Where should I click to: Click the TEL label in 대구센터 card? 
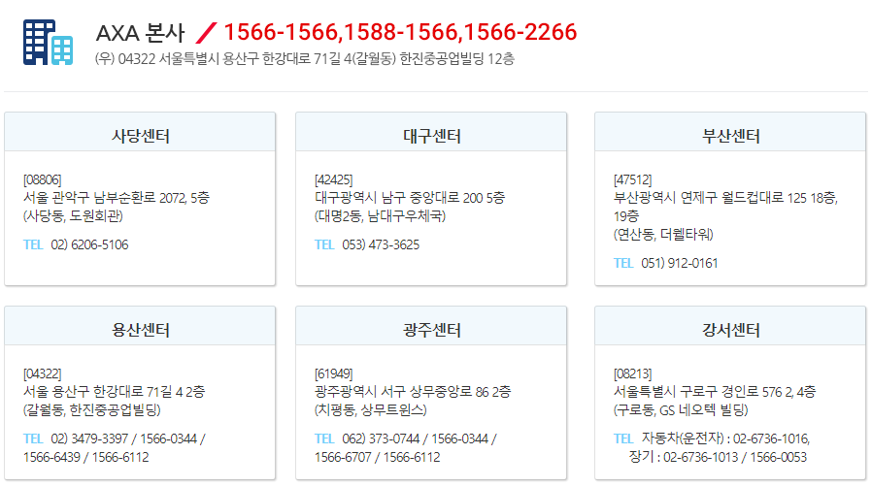(324, 244)
